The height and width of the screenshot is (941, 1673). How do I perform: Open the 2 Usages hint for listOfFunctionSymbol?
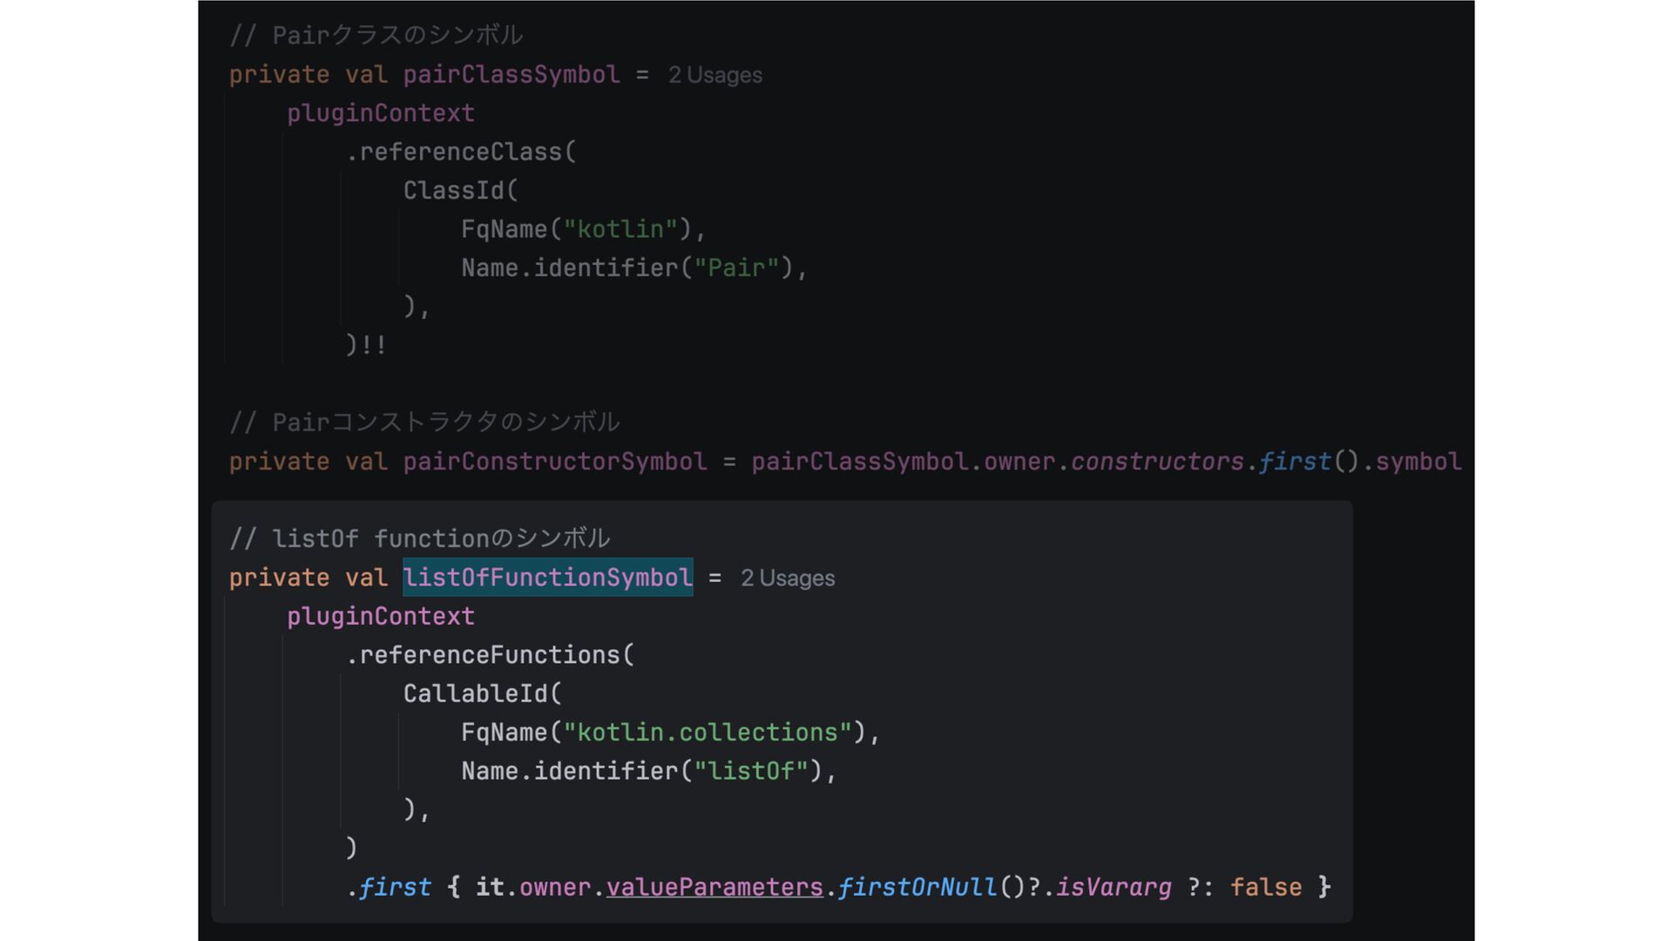[x=787, y=578]
